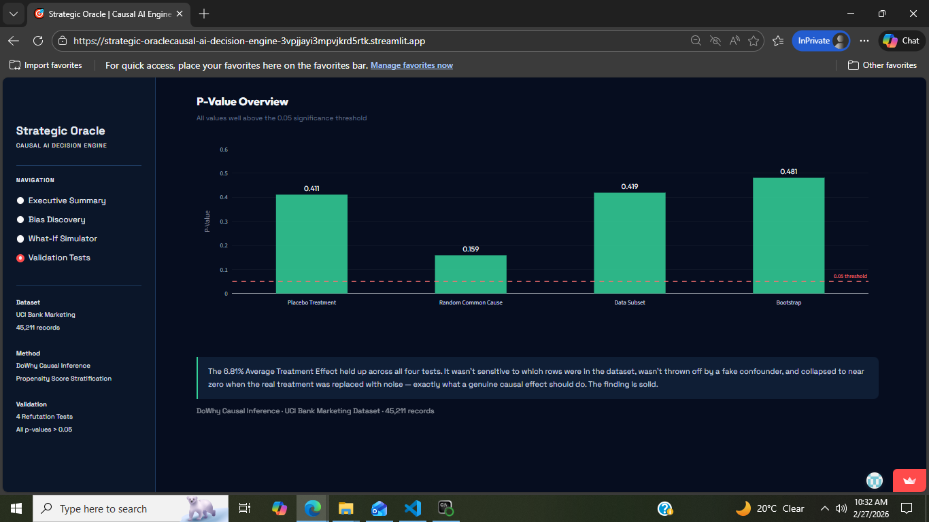
Task: Open File Explorer from the taskbar
Action: [x=346, y=508]
